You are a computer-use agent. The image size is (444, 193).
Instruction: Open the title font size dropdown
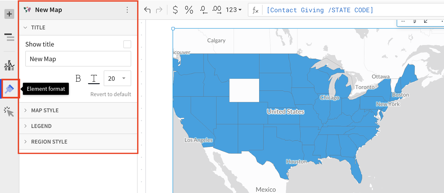(117, 78)
